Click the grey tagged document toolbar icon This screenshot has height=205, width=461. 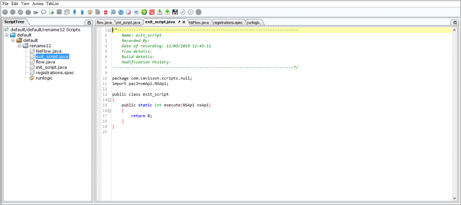click(98, 12)
